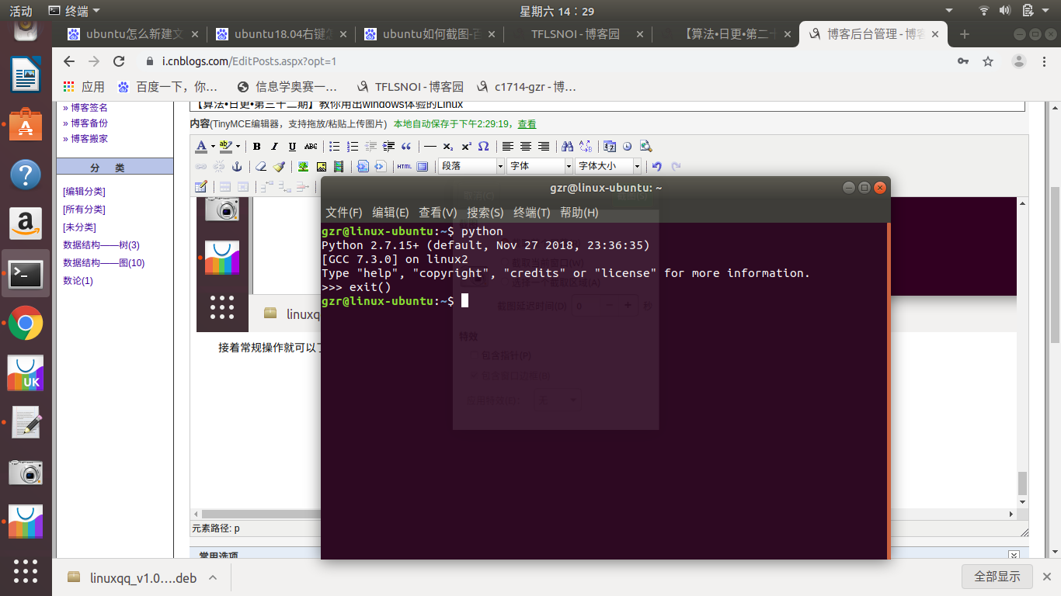Insert current date icon
Viewport: 1061px width, 596px height.
tap(610, 147)
